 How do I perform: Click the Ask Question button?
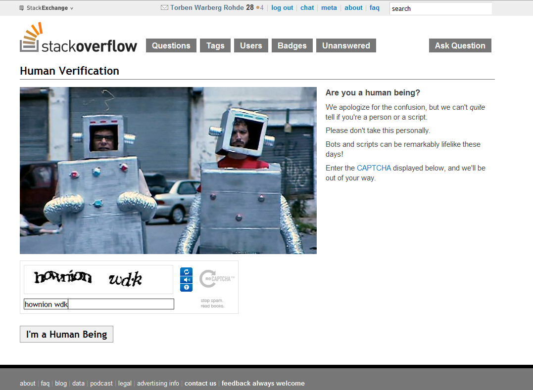click(460, 45)
